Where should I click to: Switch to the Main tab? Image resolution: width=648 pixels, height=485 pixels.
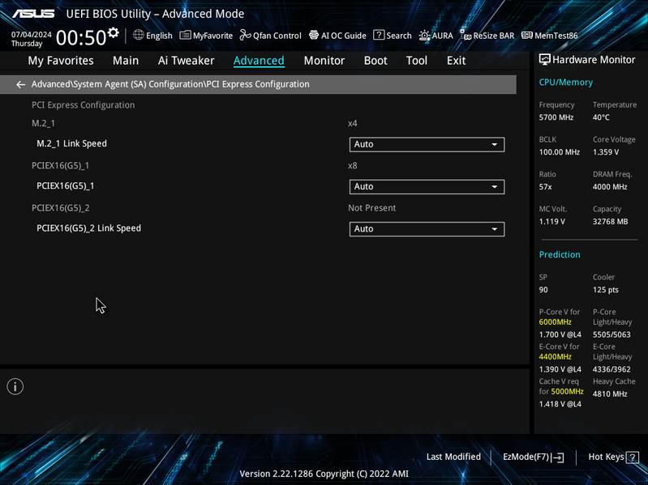126,61
